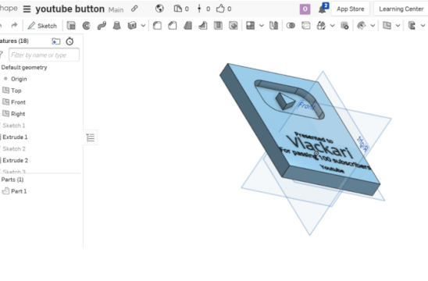Click the rollback timer icon in features panel
The width and height of the screenshot is (428, 281).
coord(70,41)
